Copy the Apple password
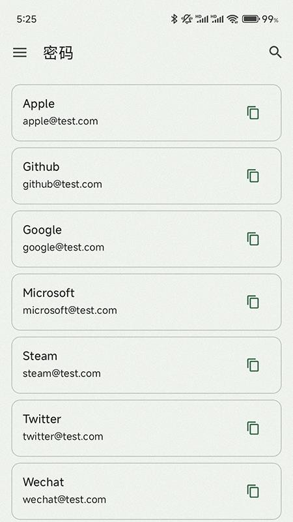The height and width of the screenshot is (522, 293). click(253, 113)
